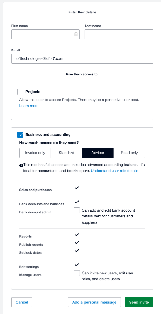Click the Projects label text
The image size is (161, 314).
[x=33, y=92]
